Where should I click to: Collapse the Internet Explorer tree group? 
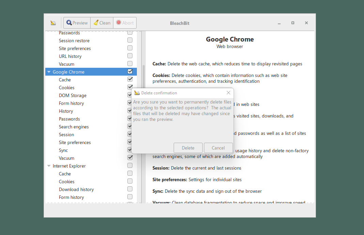coord(49,166)
